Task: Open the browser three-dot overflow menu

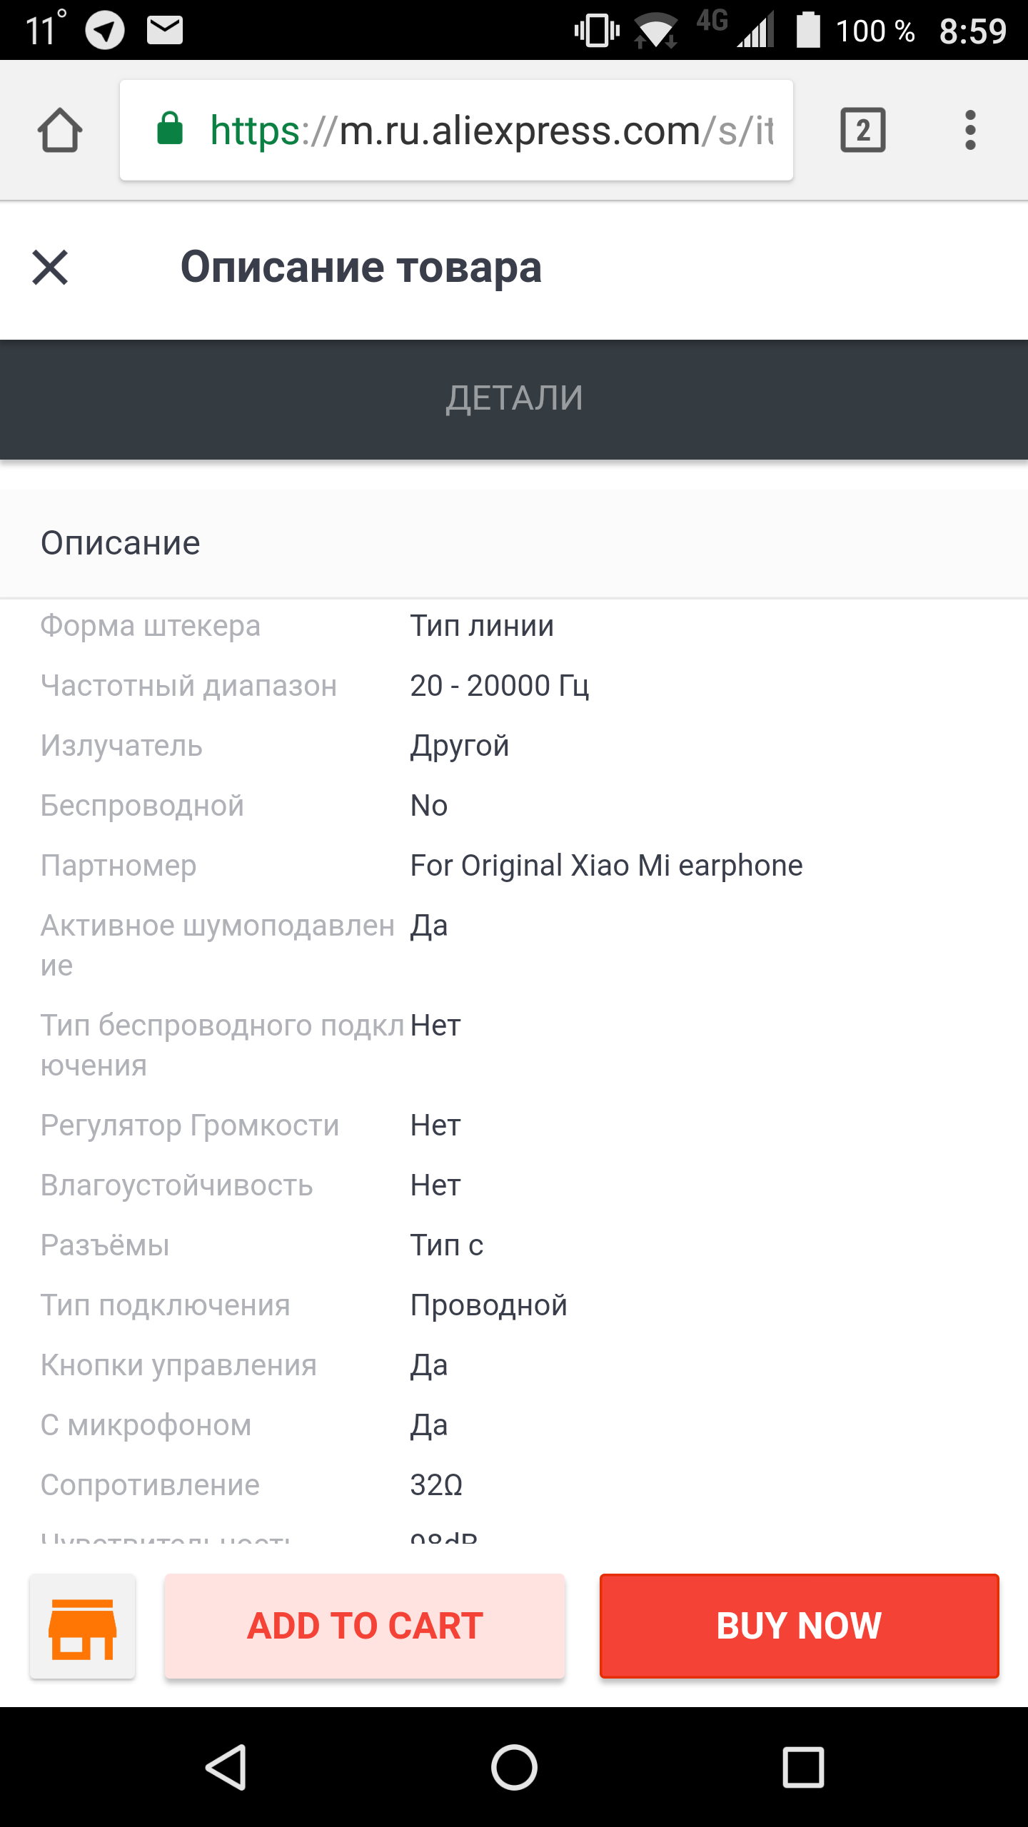Action: point(969,130)
